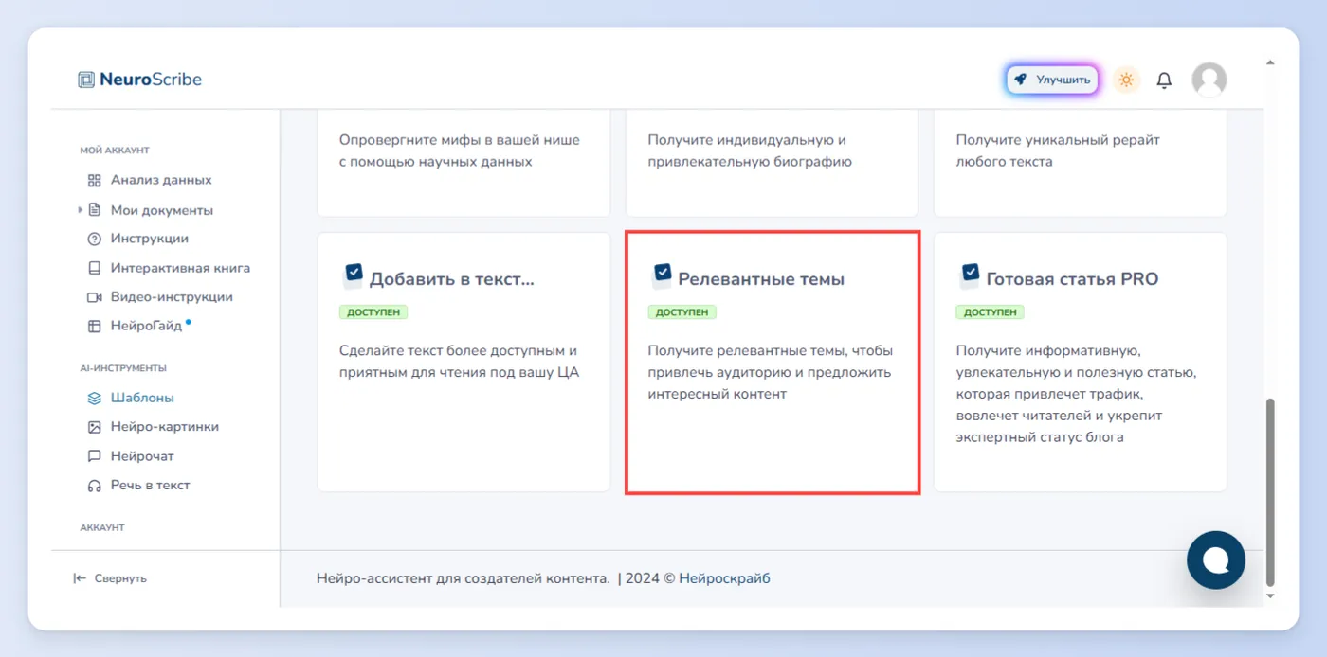1327x657 pixels.
Task: Follow the Нейроскрайб footer link
Action: [724, 578]
